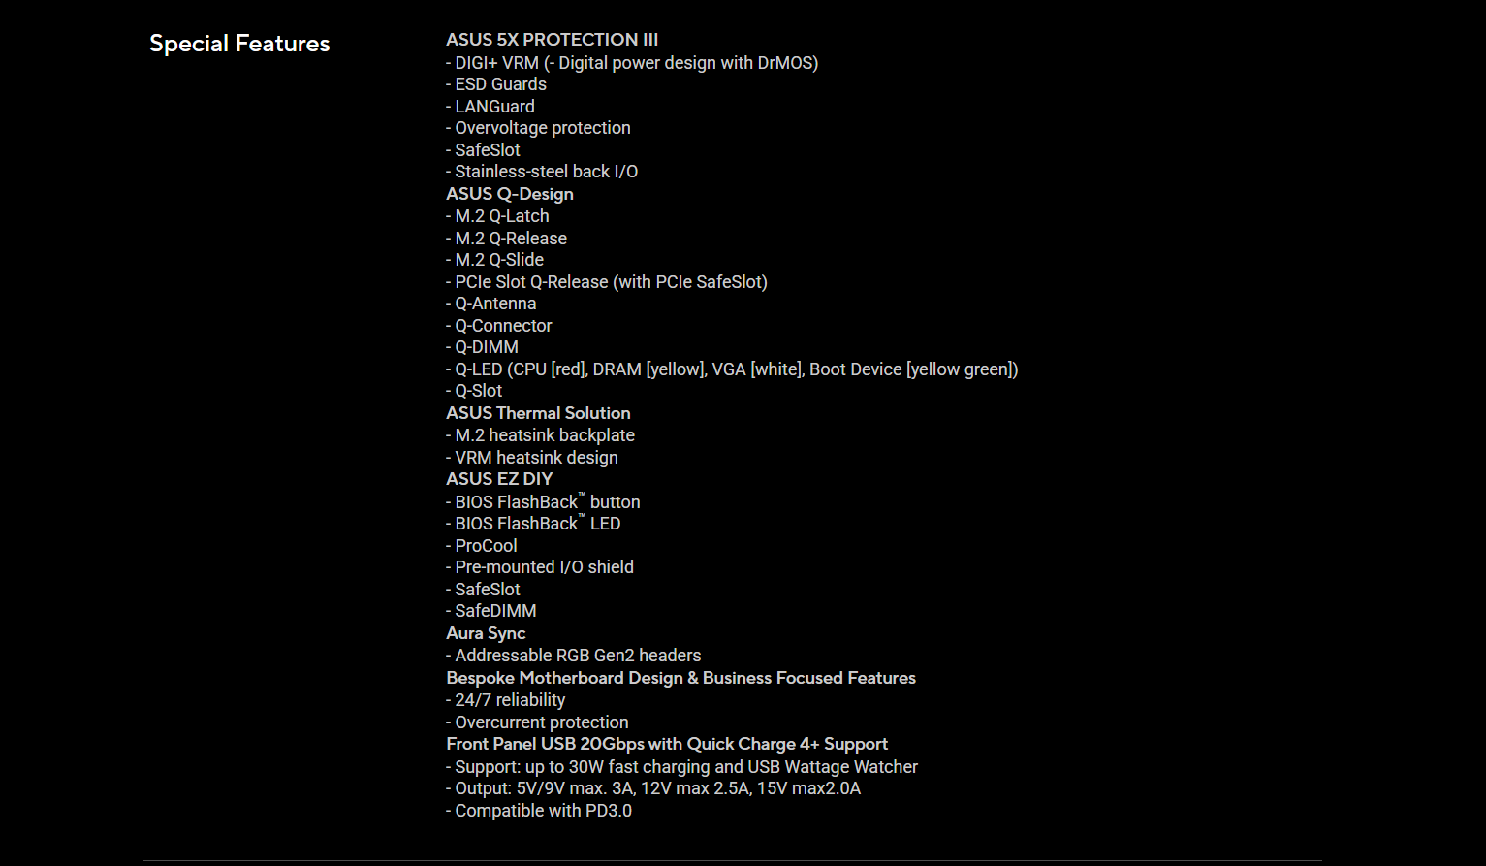1486x866 pixels.
Task: Click the Compatible with PD3.0 line
Action: pos(539,811)
